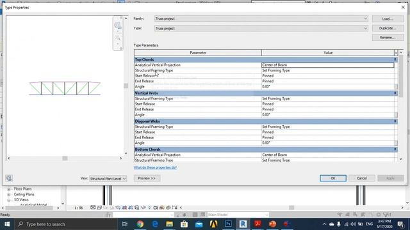
Task: Open 'What do these properties do?' link
Action: [155, 167]
